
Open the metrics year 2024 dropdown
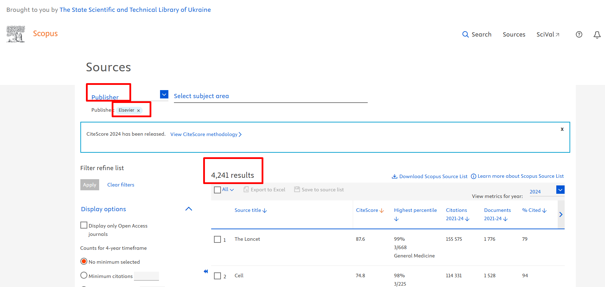point(560,190)
